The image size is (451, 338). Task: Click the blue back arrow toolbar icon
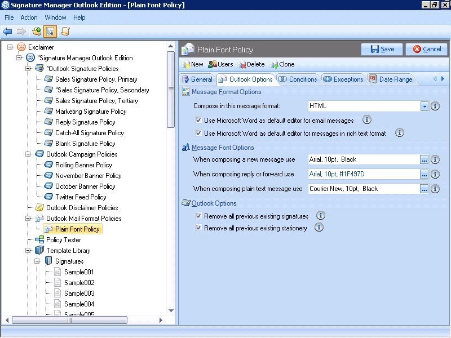[x=7, y=32]
